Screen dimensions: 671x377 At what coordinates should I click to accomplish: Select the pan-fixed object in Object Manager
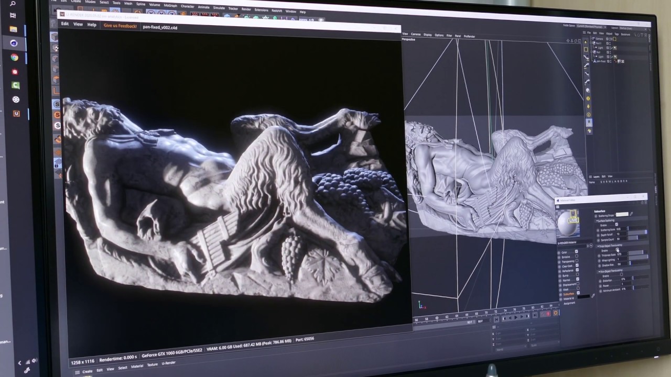click(x=601, y=61)
